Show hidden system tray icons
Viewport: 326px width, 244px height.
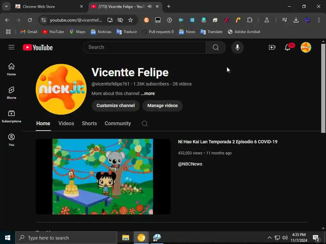tap(269, 238)
